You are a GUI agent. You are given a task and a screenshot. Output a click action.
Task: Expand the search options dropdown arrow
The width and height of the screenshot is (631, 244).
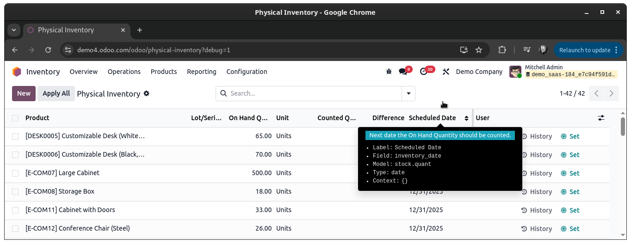[x=408, y=93]
